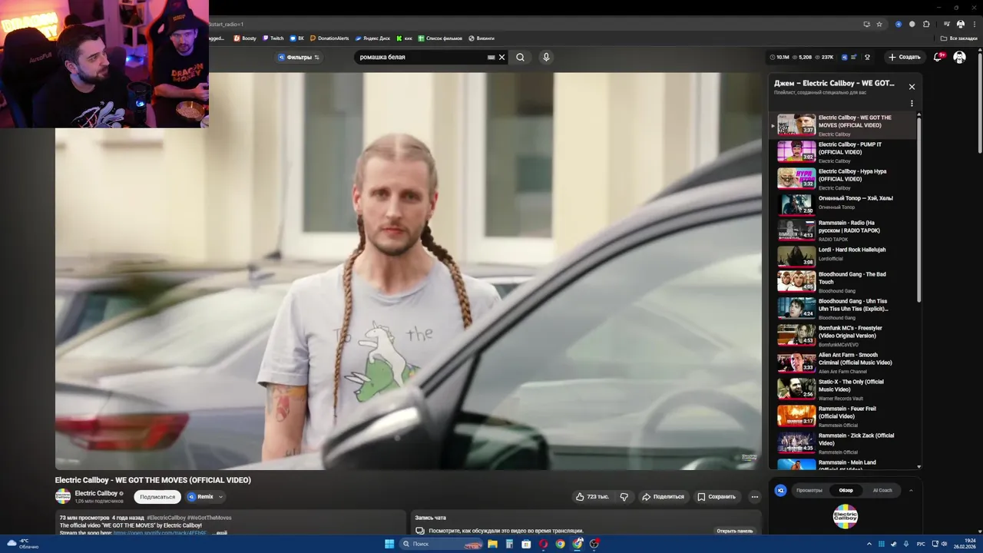This screenshot has width=983, height=553.
Task: Click Windows taskbar search box Поиск
Action: [x=441, y=544]
